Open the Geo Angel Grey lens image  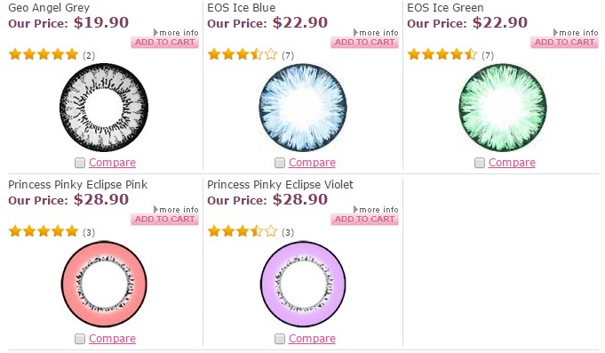point(104,108)
